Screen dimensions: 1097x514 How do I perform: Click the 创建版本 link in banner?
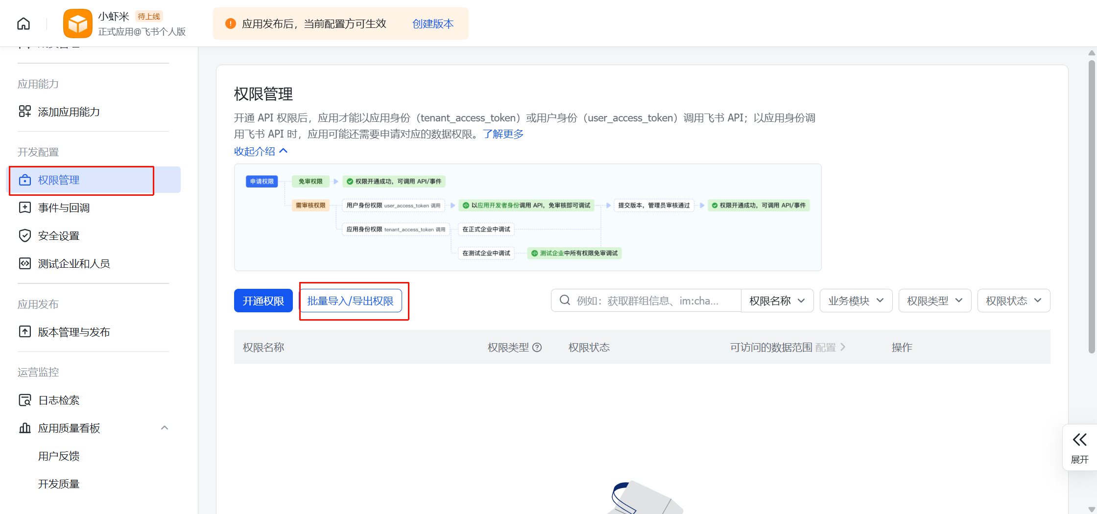(x=432, y=23)
